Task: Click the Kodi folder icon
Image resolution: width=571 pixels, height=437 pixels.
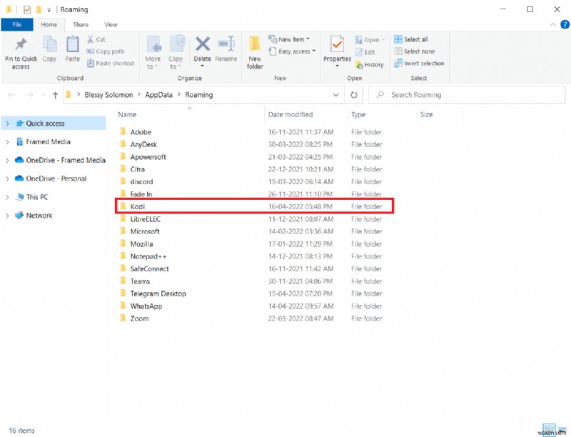Action: coord(123,206)
